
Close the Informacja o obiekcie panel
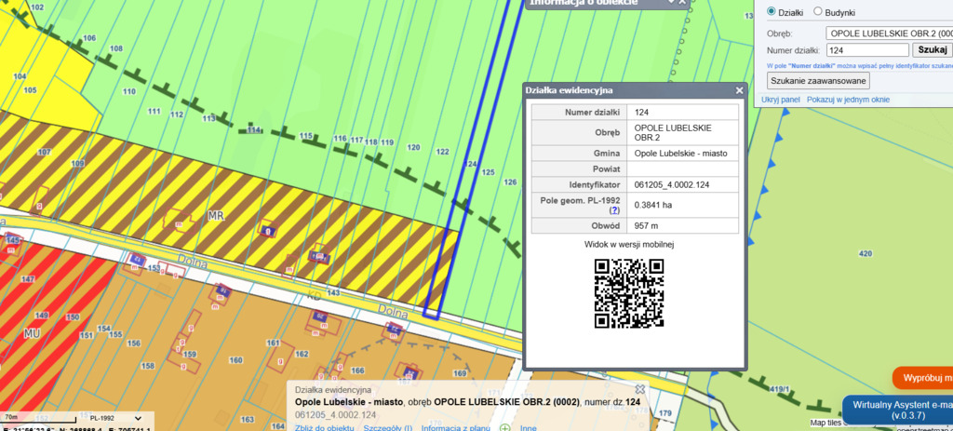681,3
